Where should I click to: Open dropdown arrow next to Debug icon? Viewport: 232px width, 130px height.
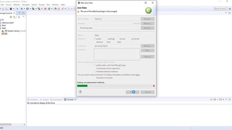[24, 9]
